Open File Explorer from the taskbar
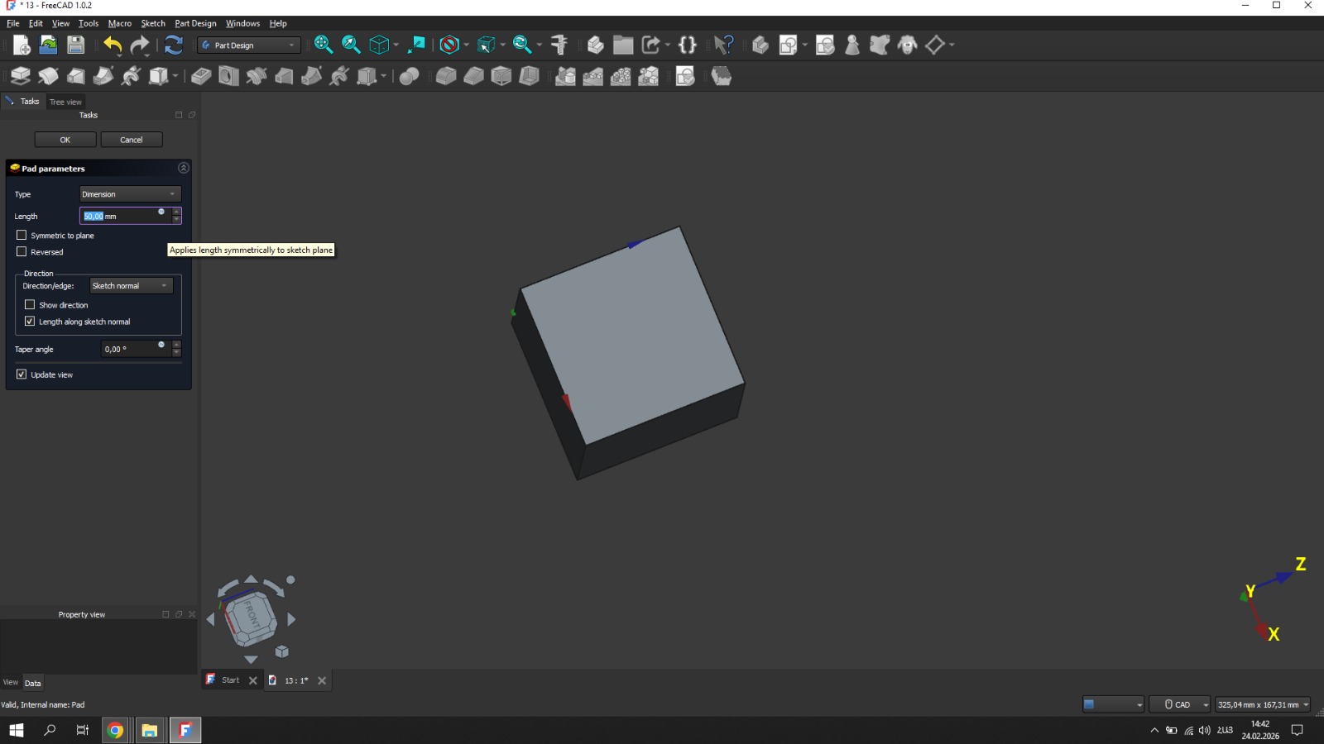 point(149,730)
